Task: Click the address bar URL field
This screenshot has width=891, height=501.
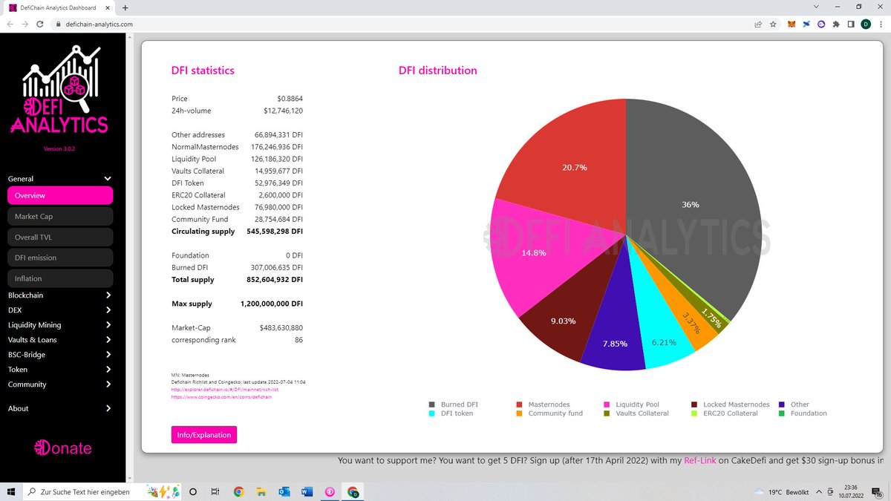Action: click(x=401, y=24)
